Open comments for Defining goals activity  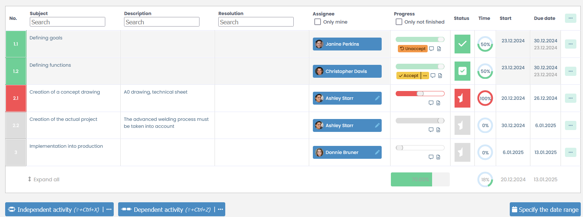(x=431, y=49)
